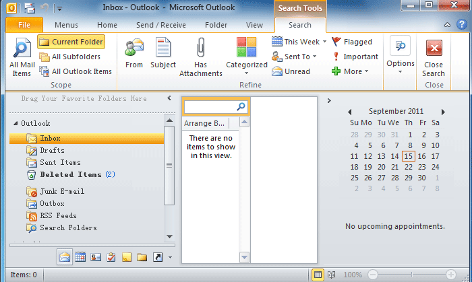472x282 pixels.
Task: Switch to Reading view in status bar
Action: tap(331, 275)
